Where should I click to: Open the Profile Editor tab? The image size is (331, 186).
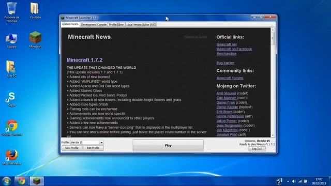pos(116,25)
